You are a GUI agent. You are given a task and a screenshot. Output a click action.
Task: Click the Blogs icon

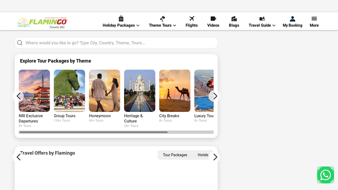(x=234, y=19)
